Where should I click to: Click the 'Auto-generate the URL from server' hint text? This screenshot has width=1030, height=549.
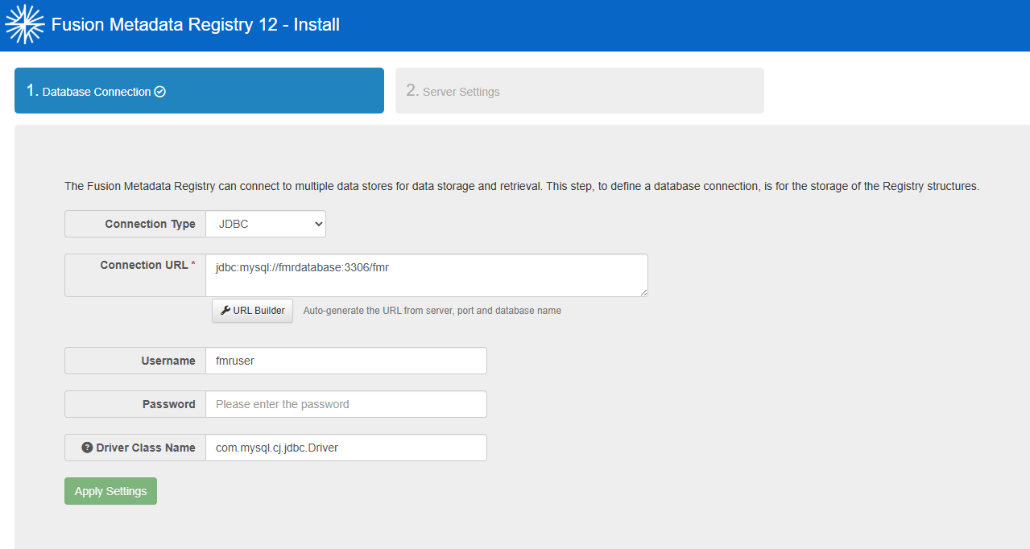(x=432, y=311)
